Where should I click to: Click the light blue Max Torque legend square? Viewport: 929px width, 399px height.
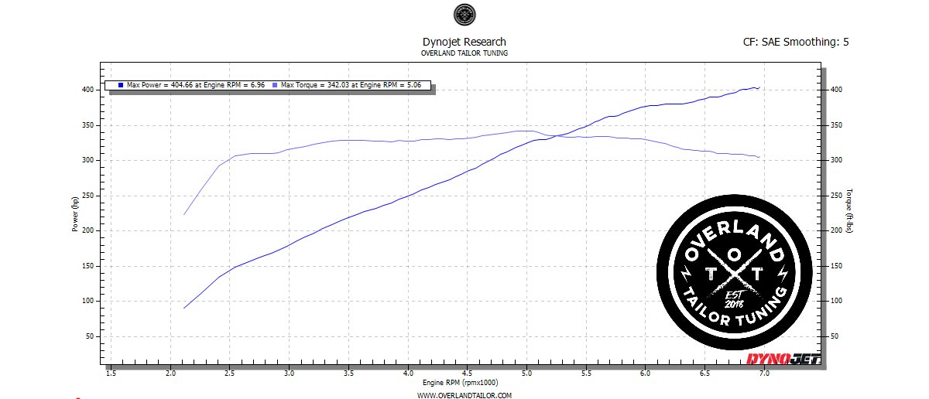275,85
